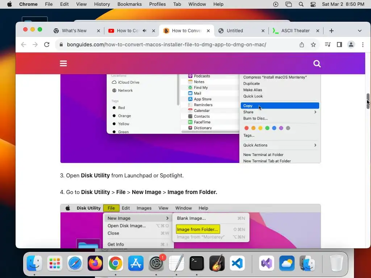Launch Firefox from the Dock
Image resolution: width=371 pixels, height=278 pixels.
[x=95, y=263]
